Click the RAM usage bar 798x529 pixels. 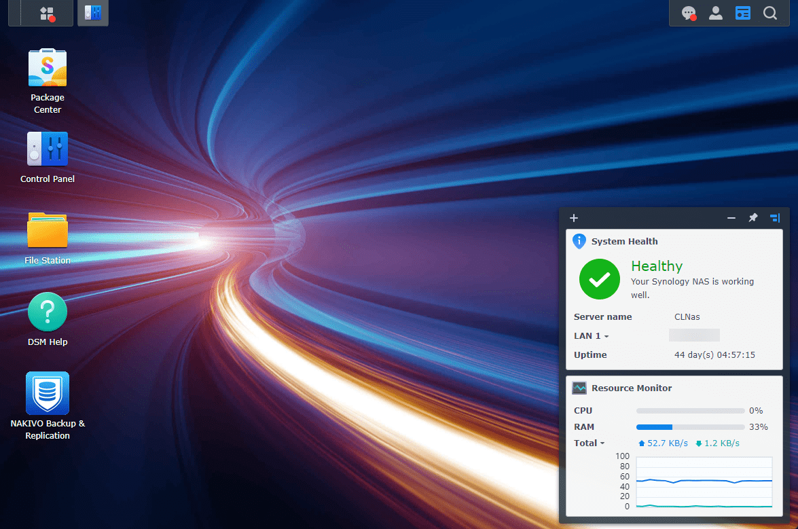690,427
